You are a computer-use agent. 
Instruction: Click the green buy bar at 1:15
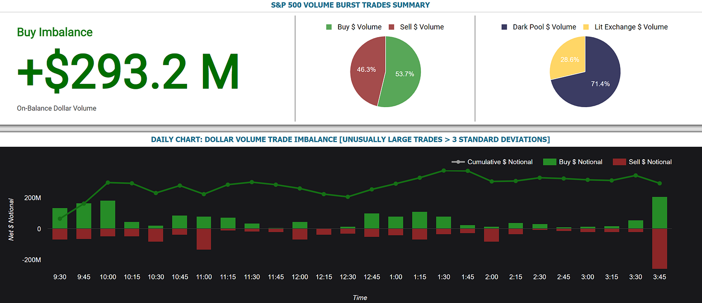pos(419,220)
